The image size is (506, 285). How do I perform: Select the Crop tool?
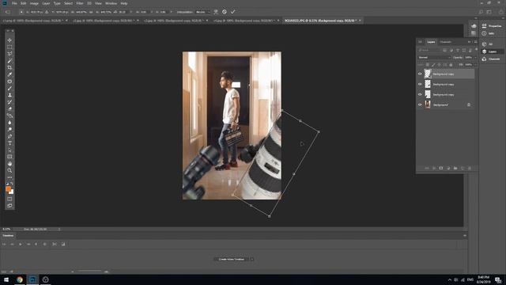[9, 67]
